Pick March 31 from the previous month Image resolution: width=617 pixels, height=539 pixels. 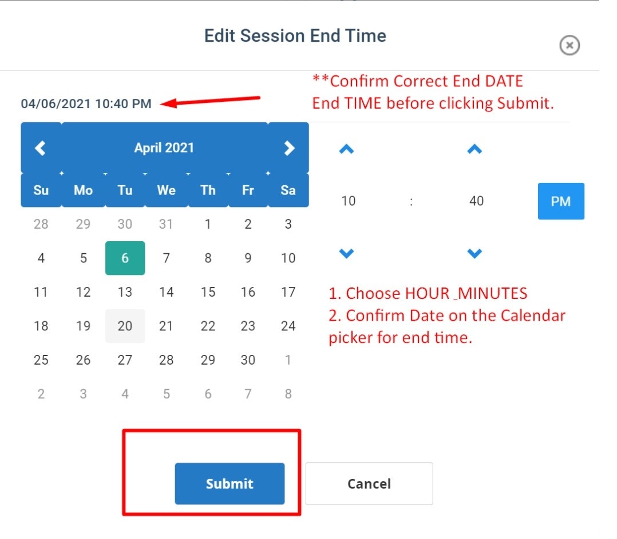166,225
